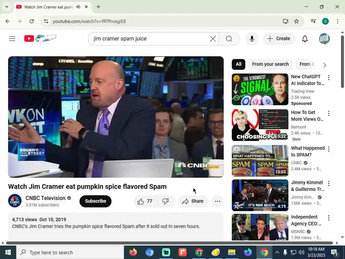Dislike the video with thumbs down
The image size is (345, 259).
coord(165,201)
